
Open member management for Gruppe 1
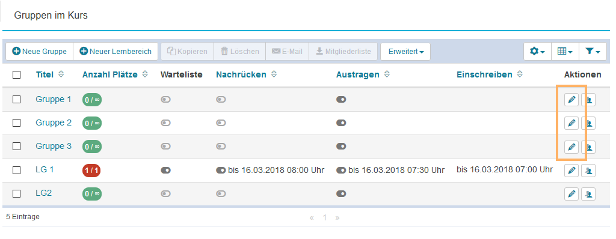(x=588, y=100)
